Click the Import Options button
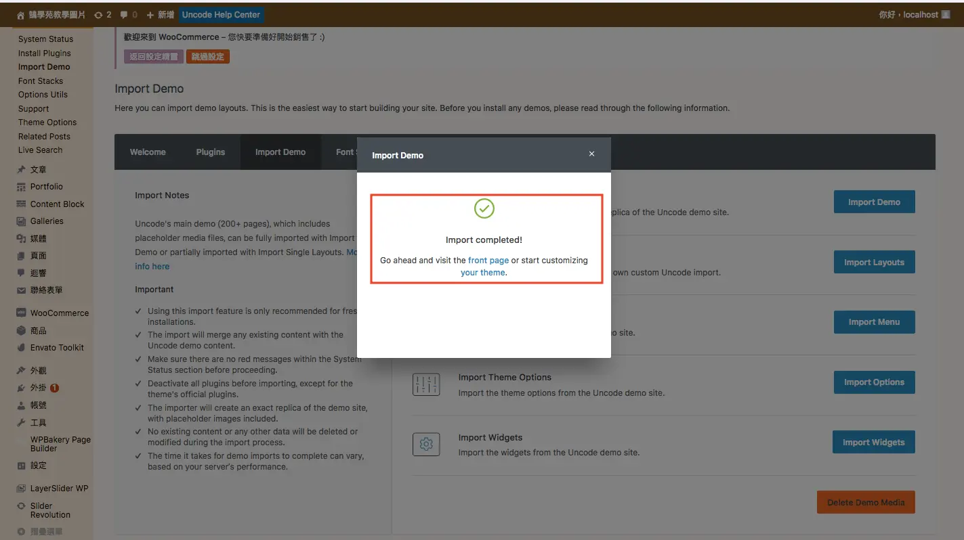The height and width of the screenshot is (540, 964). click(x=874, y=382)
